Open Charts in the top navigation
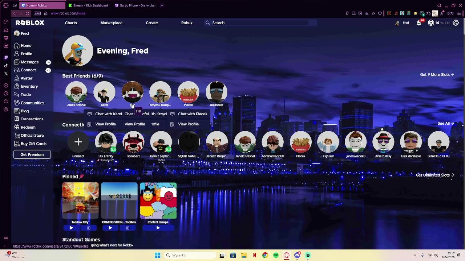This screenshot has height=261, width=465. [x=71, y=23]
